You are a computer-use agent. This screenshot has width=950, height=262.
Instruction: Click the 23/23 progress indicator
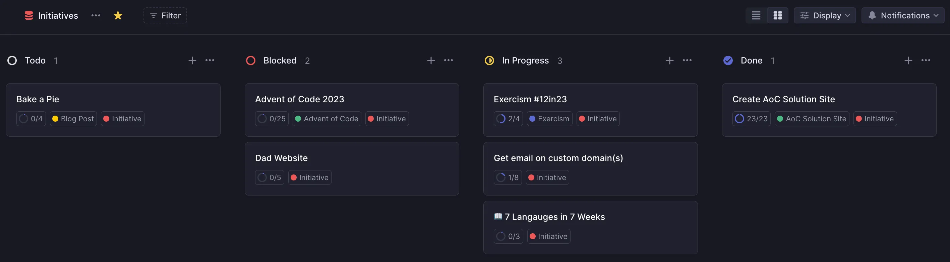click(751, 119)
